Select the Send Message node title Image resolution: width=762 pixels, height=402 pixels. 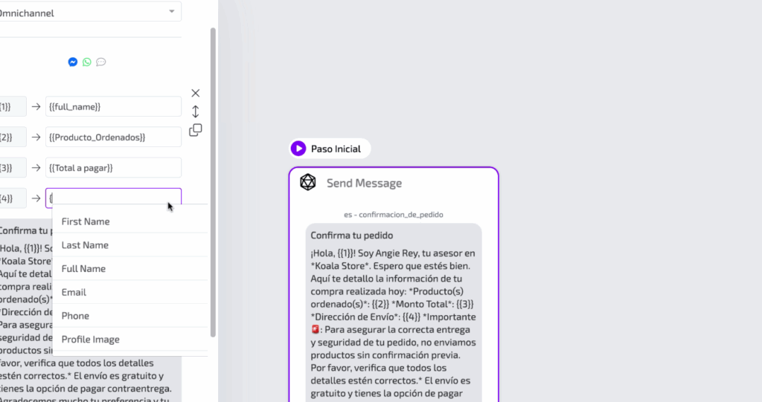tap(364, 184)
